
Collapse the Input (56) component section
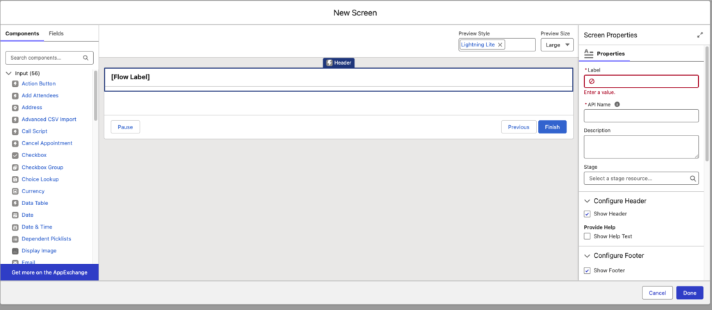8,72
